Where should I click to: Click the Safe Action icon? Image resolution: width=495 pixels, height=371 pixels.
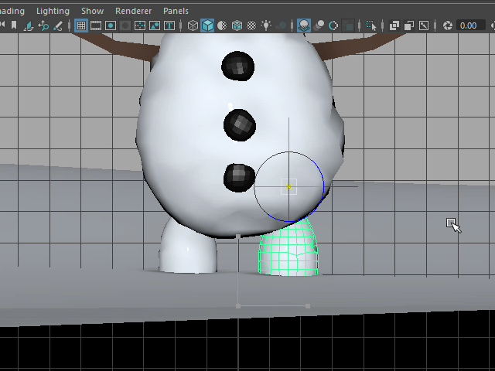tap(155, 26)
